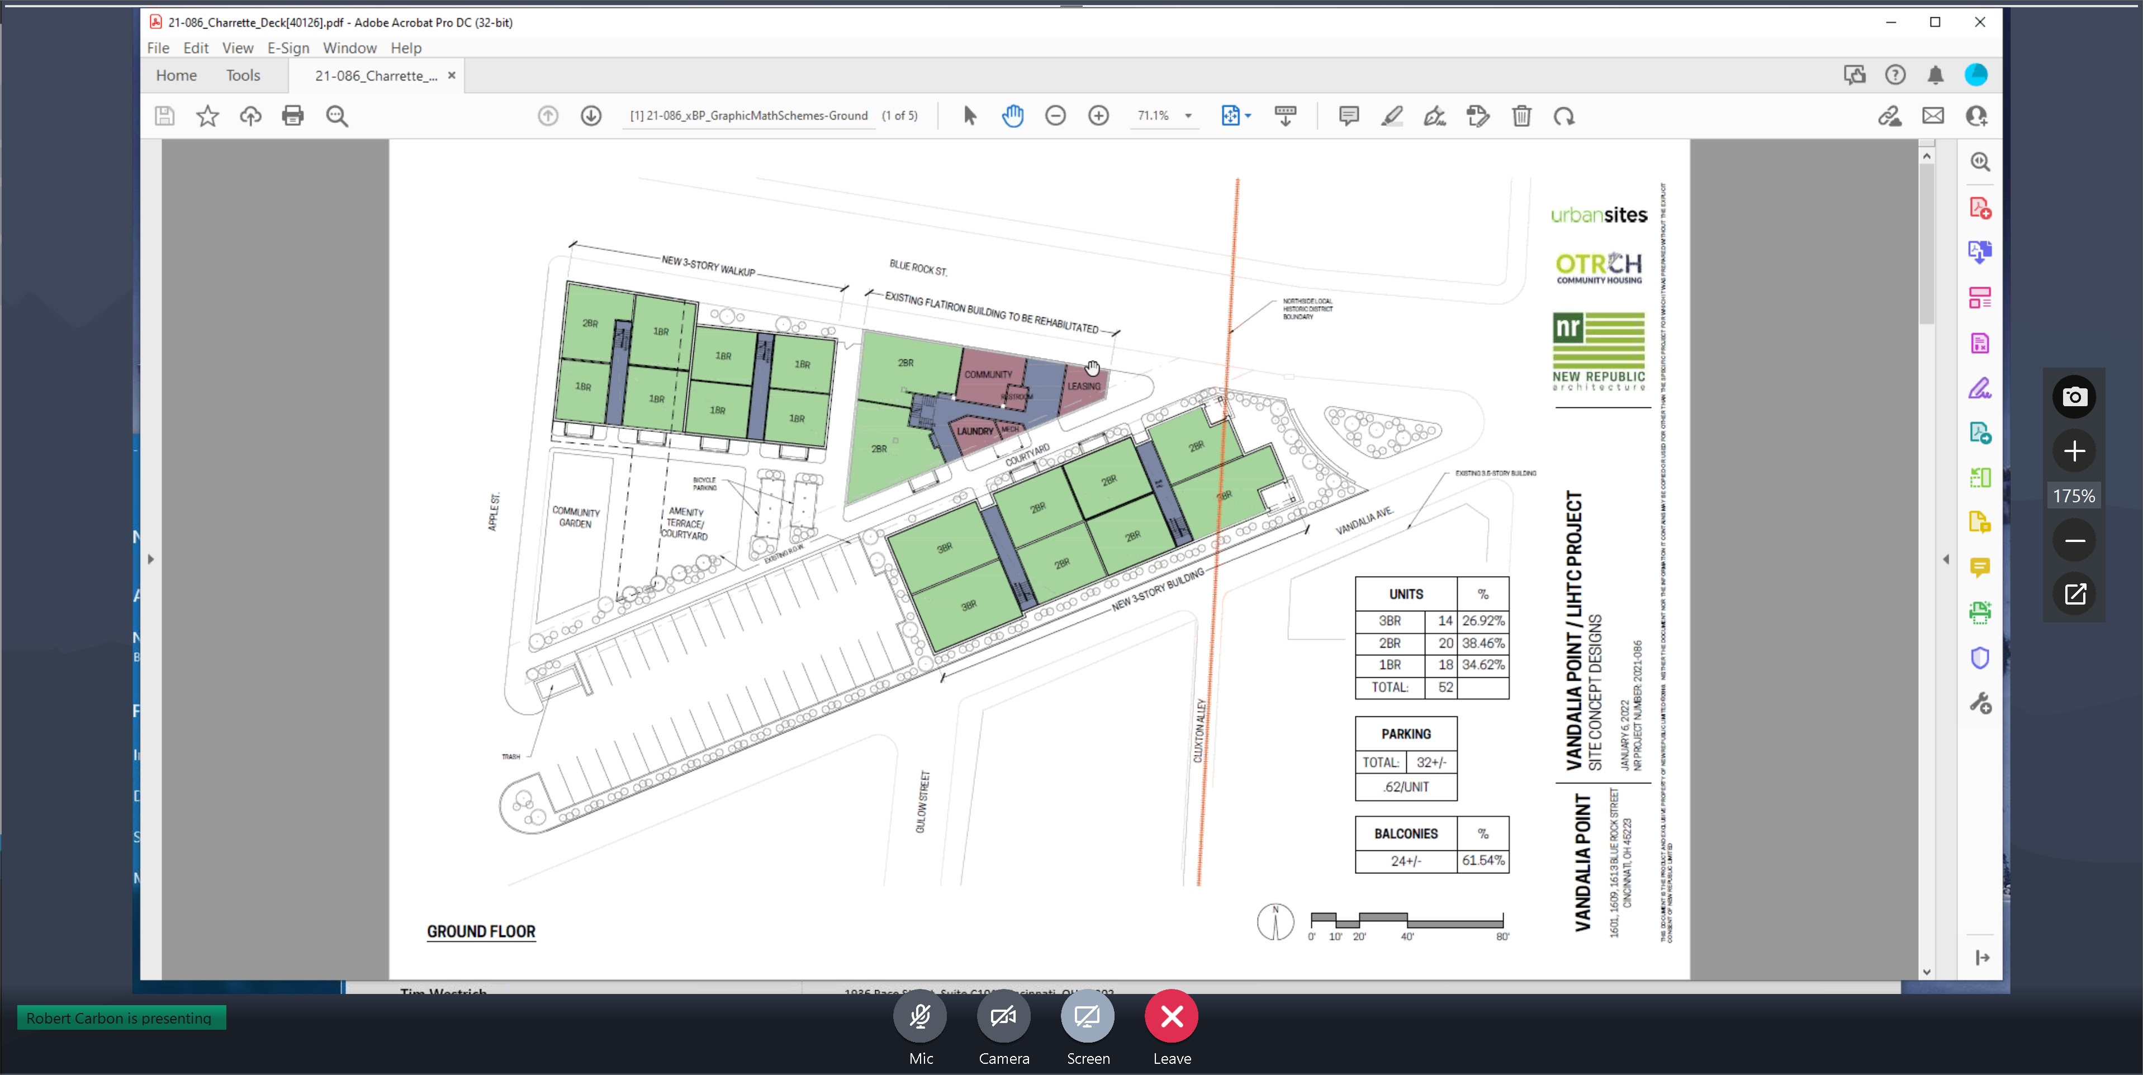
Task: Leave the meeting
Action: (1172, 1016)
